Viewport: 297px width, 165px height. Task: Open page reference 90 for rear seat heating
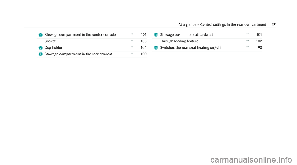260,48
